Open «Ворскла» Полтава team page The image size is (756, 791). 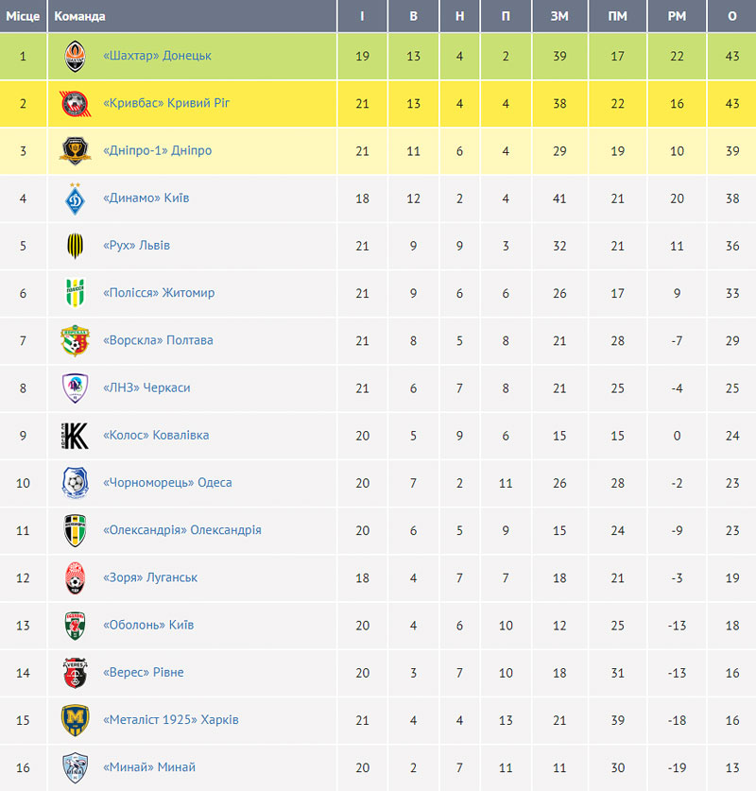point(158,340)
